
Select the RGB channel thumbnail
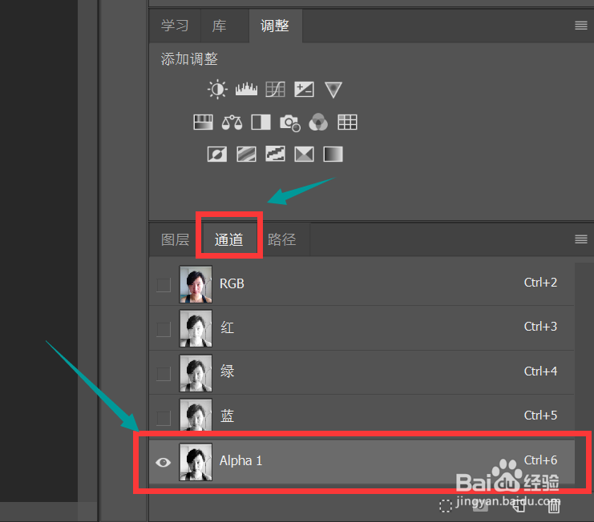click(196, 284)
